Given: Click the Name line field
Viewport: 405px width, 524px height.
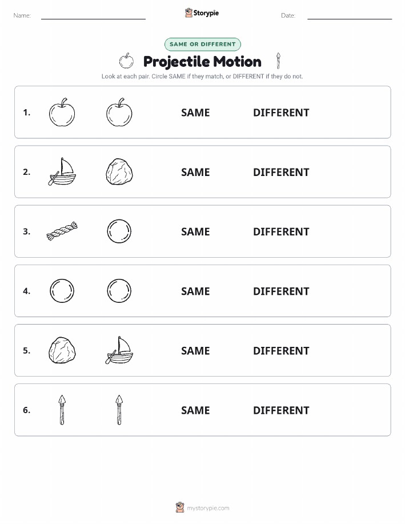Looking at the screenshot, I should [93, 15].
